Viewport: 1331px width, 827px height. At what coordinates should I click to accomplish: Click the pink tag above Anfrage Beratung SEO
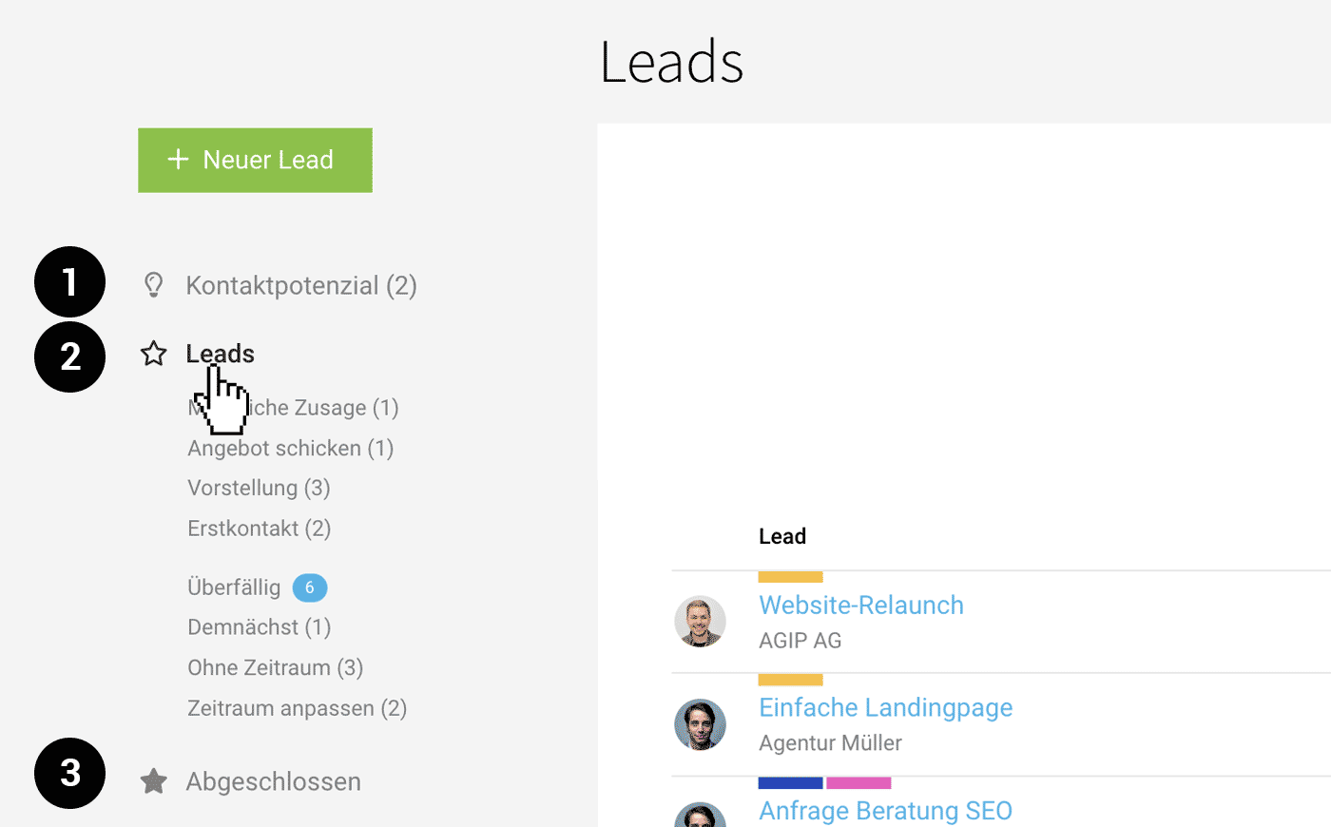point(858,781)
